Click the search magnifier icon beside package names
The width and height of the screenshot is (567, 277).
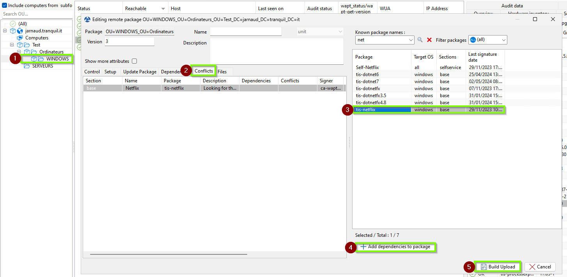click(420, 40)
